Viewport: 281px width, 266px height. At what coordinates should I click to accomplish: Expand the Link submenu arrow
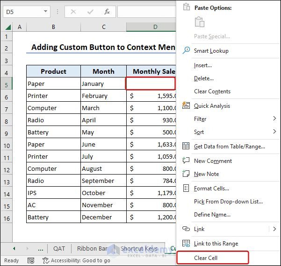[274, 229]
